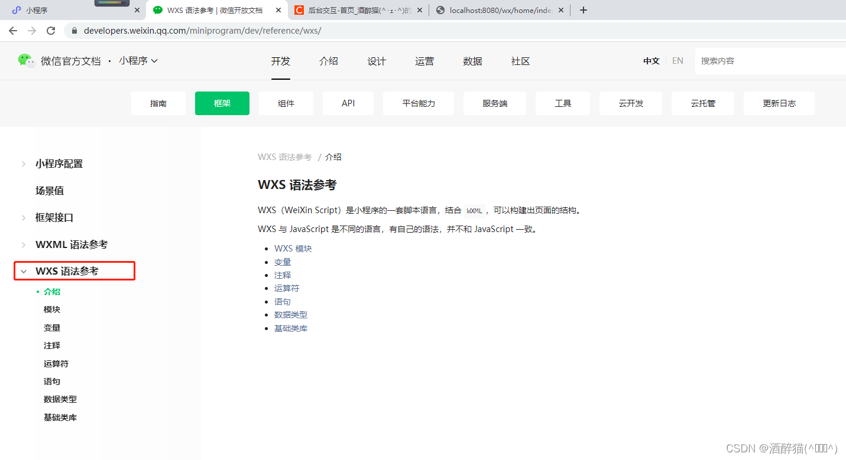Click the green WeChat favicon on the active tab
Image resolution: width=846 pixels, height=460 pixels.
point(157,9)
